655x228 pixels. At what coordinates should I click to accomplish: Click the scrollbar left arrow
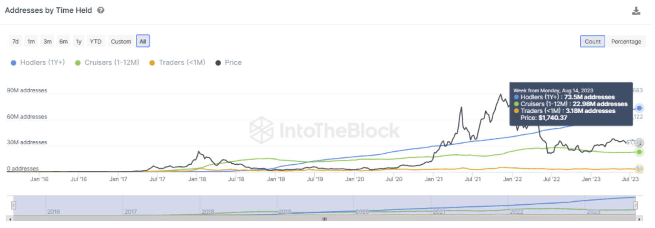[x=10, y=219]
